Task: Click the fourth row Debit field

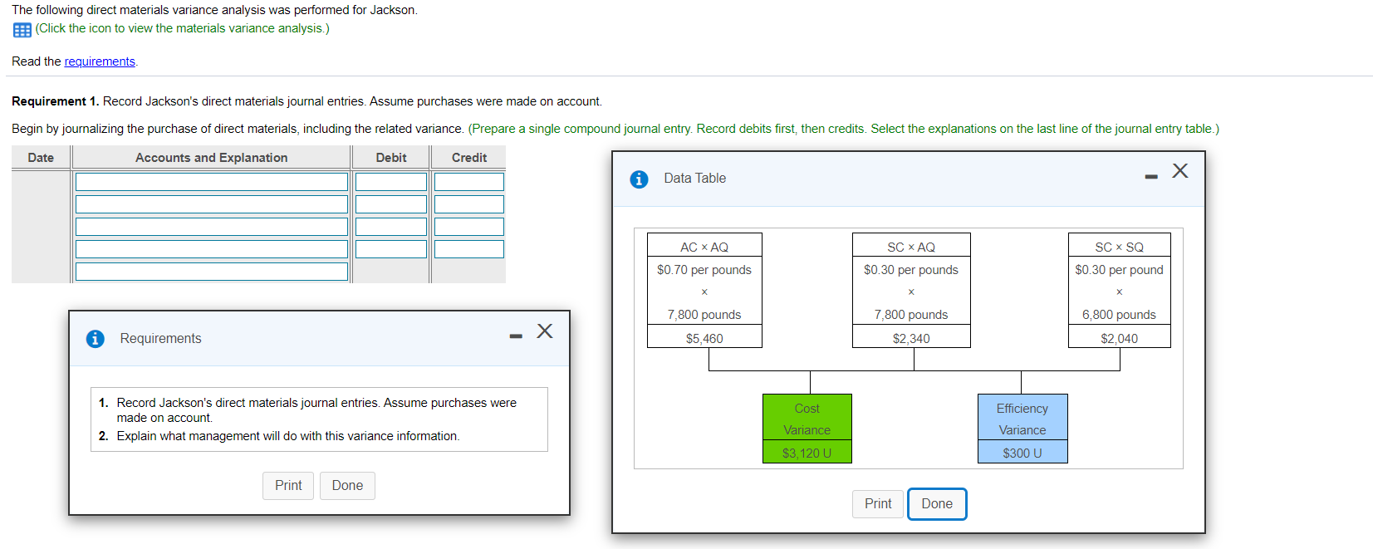Action: pyautogui.click(x=391, y=249)
